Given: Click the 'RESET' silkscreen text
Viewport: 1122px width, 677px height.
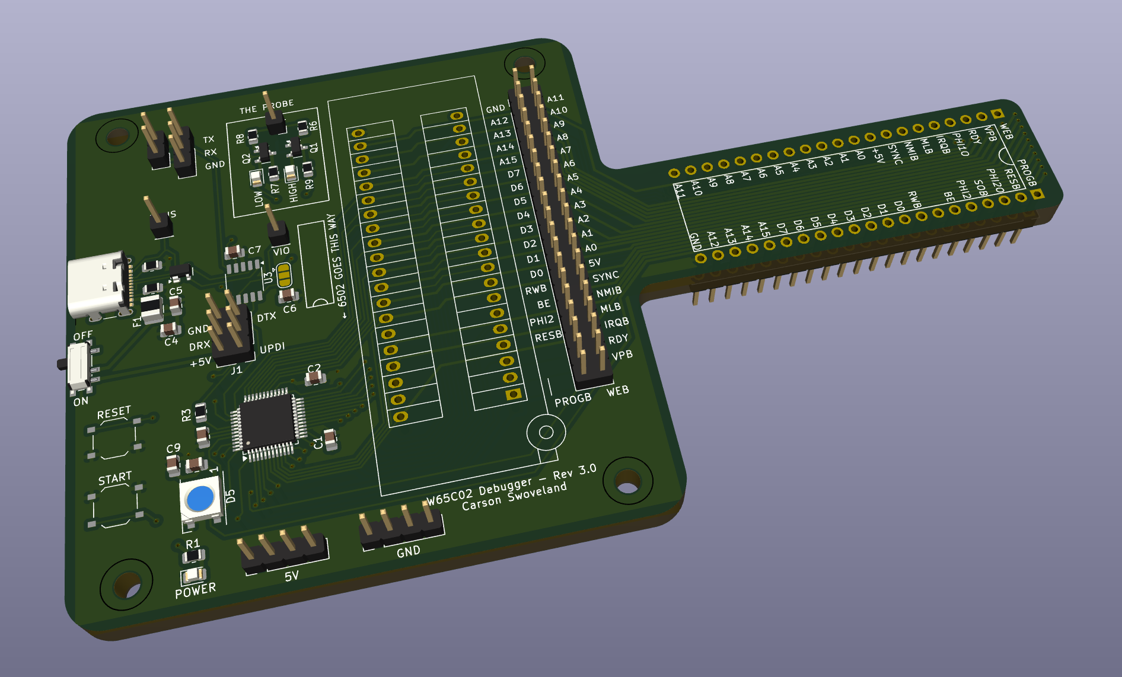Looking at the screenshot, I should [114, 412].
